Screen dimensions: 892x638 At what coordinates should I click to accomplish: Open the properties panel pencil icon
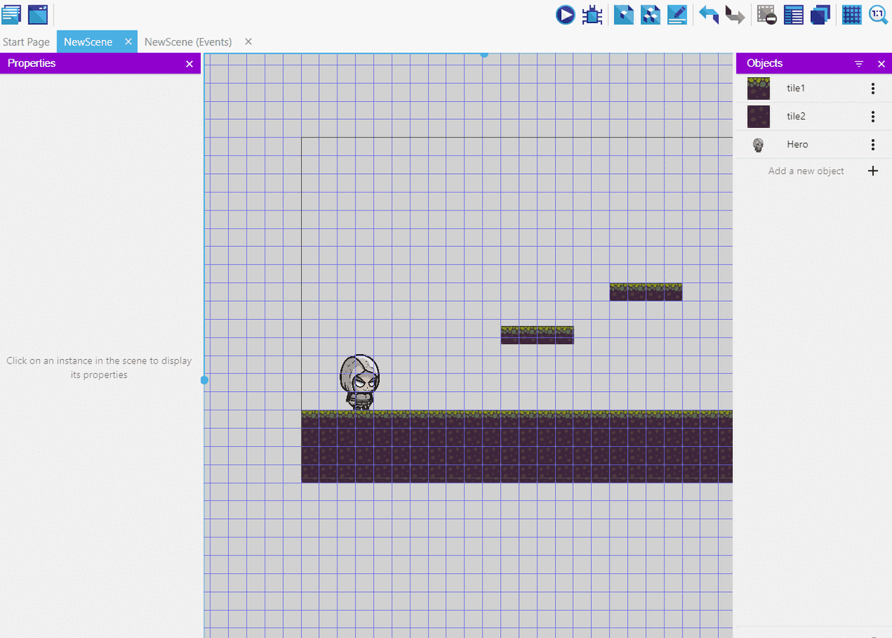pos(677,14)
